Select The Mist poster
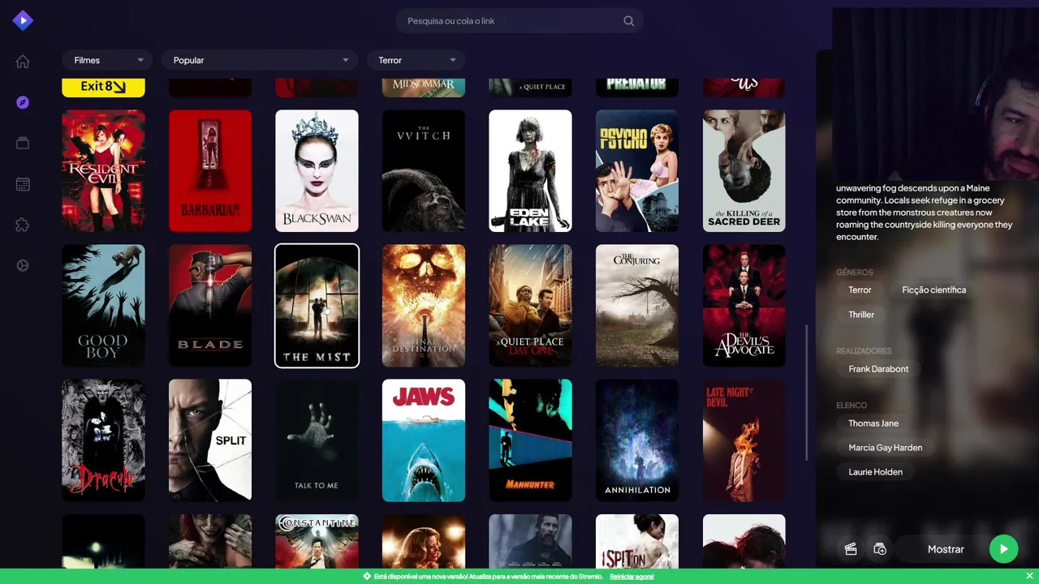This screenshot has width=1039, height=584. pyautogui.click(x=317, y=306)
